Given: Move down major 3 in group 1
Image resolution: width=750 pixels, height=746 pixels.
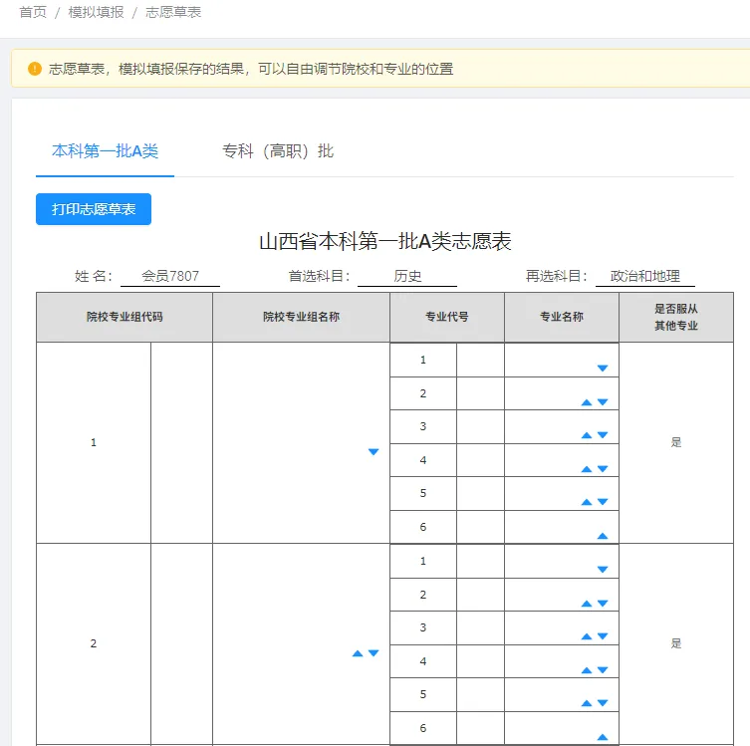Looking at the screenshot, I should point(603,435).
